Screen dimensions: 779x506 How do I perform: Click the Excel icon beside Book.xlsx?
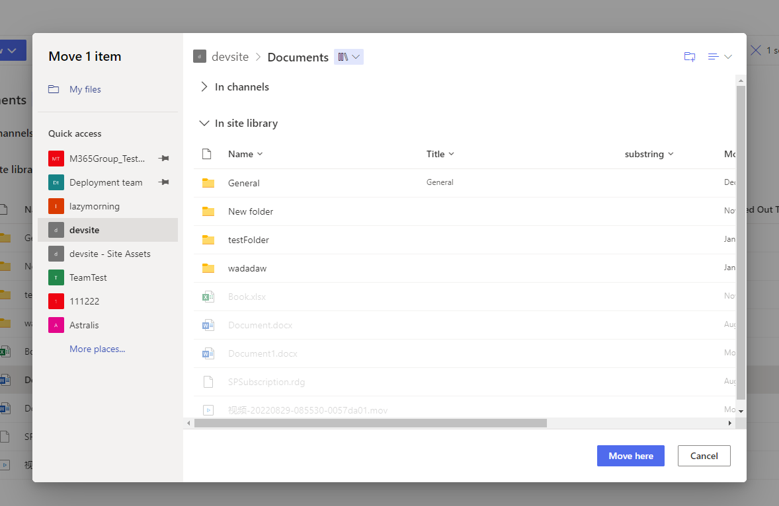tap(208, 296)
